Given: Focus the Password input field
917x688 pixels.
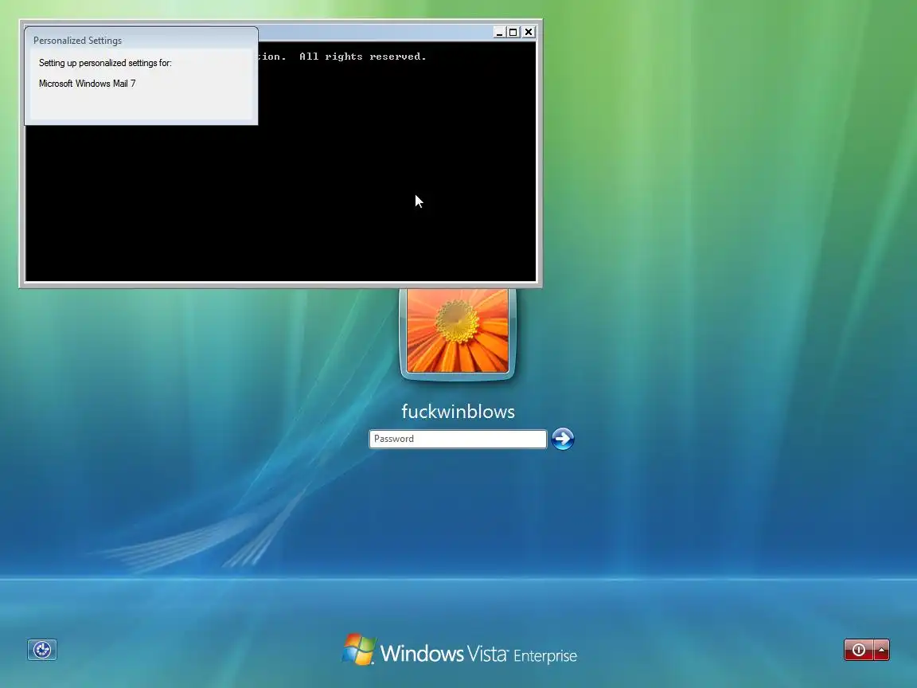Looking at the screenshot, I should point(458,439).
